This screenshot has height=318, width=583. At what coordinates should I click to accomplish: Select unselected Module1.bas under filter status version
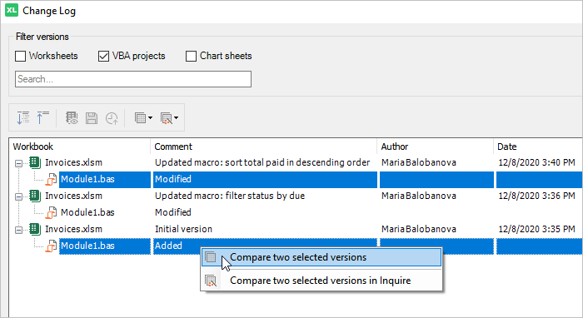pos(87,212)
